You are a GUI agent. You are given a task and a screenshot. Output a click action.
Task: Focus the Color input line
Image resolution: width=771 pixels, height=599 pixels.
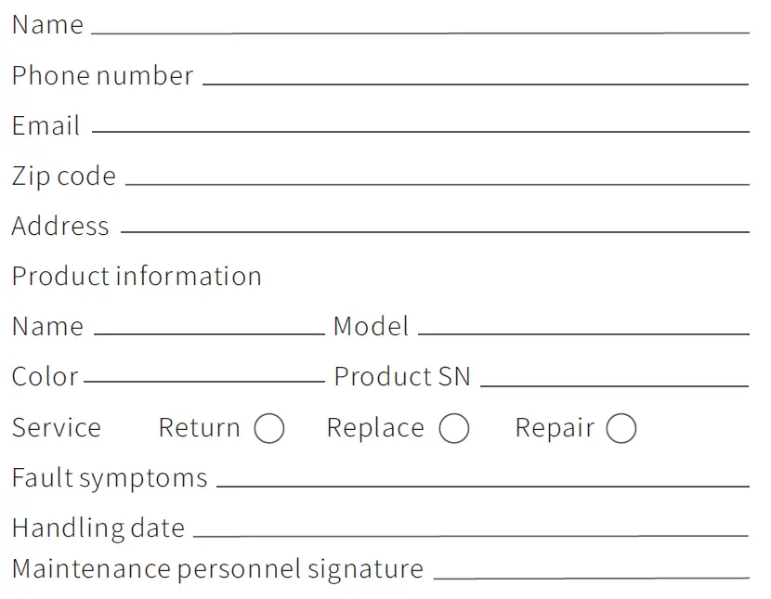tap(203, 375)
